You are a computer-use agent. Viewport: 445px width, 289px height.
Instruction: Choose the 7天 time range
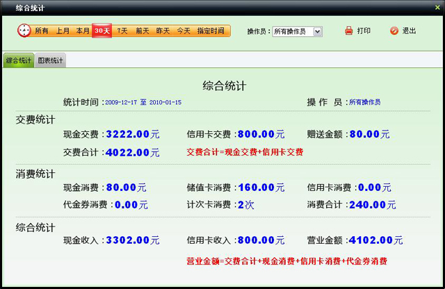point(122,31)
